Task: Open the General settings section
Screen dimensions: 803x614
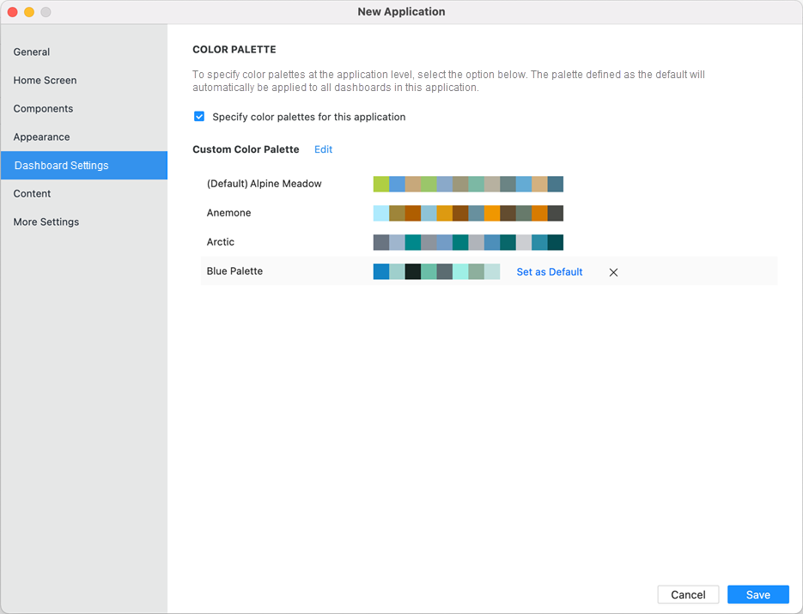Action: coord(32,52)
